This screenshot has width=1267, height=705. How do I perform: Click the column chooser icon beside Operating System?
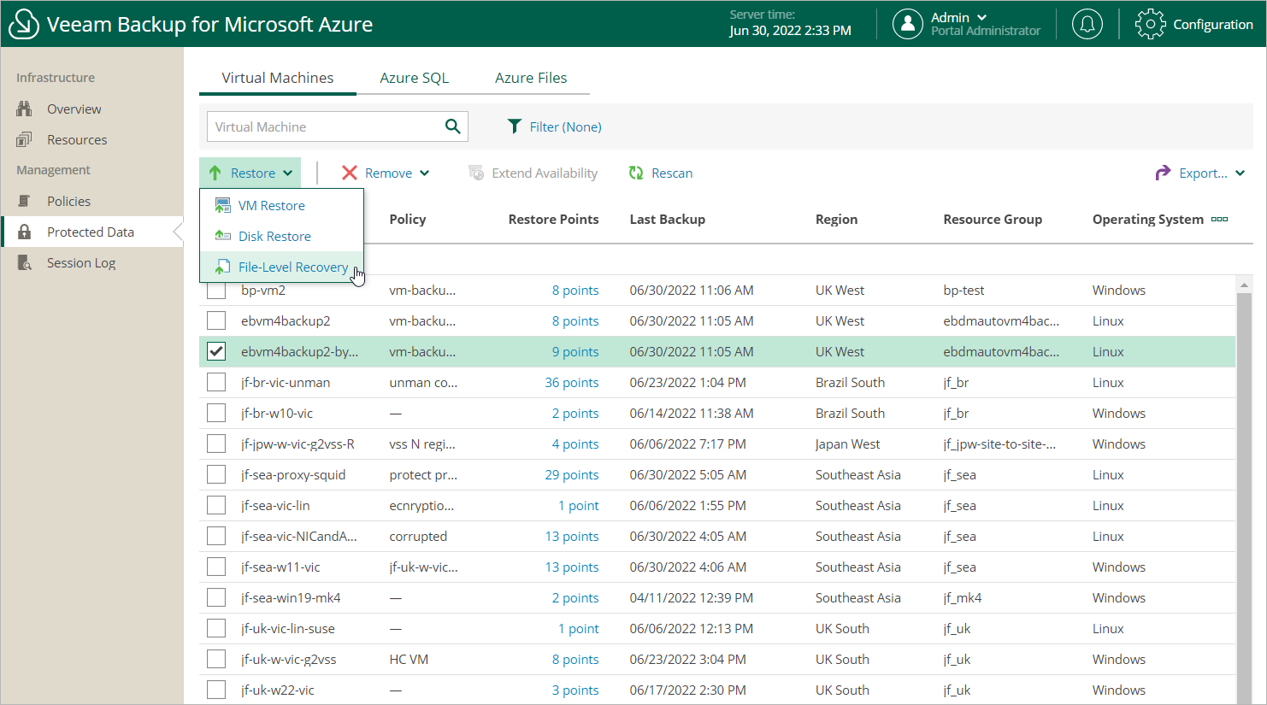[1219, 220]
